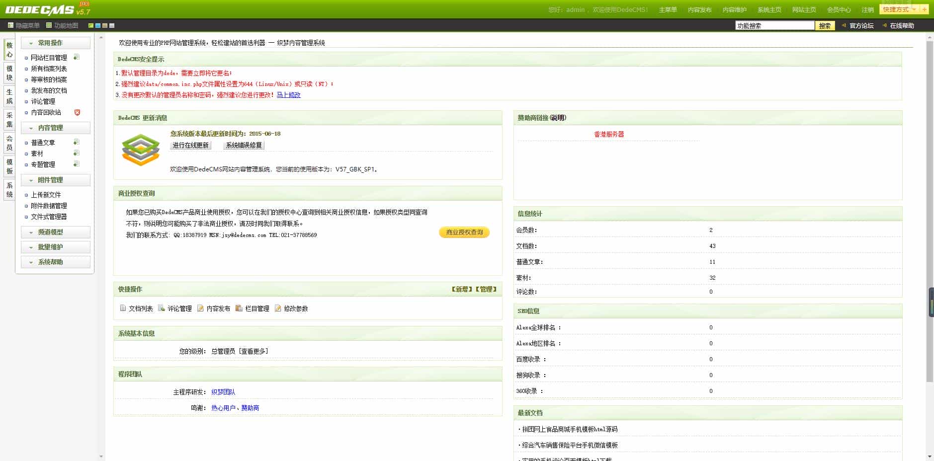Click the DedeCMS v5.7 logo
This screenshot has width=934, height=461.
(x=48, y=9)
